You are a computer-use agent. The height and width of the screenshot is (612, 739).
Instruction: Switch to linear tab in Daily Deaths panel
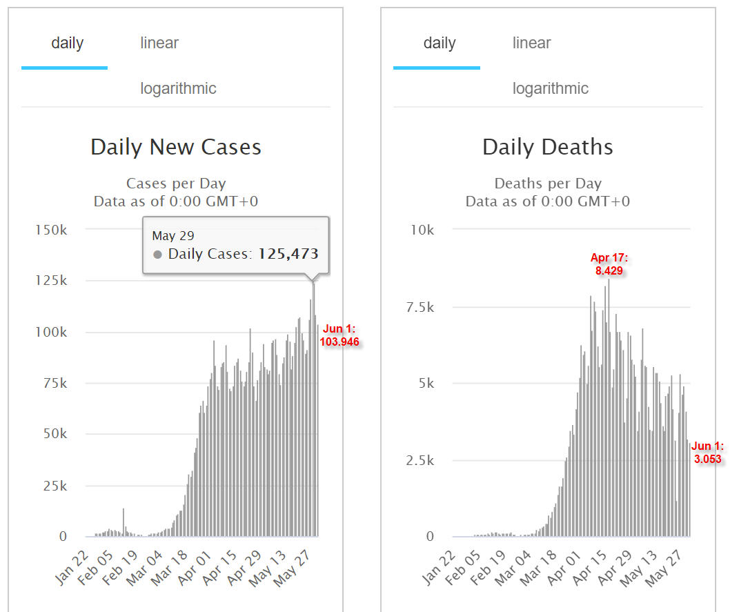(531, 43)
